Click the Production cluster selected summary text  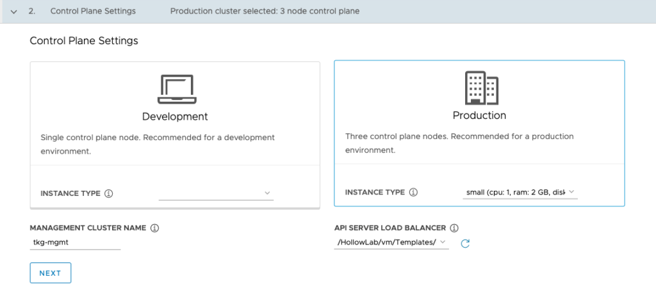tap(265, 11)
